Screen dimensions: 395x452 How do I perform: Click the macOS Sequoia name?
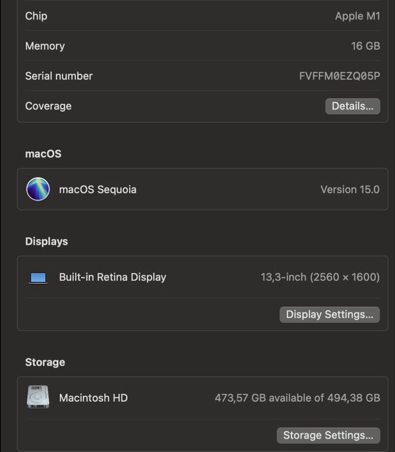(x=98, y=190)
